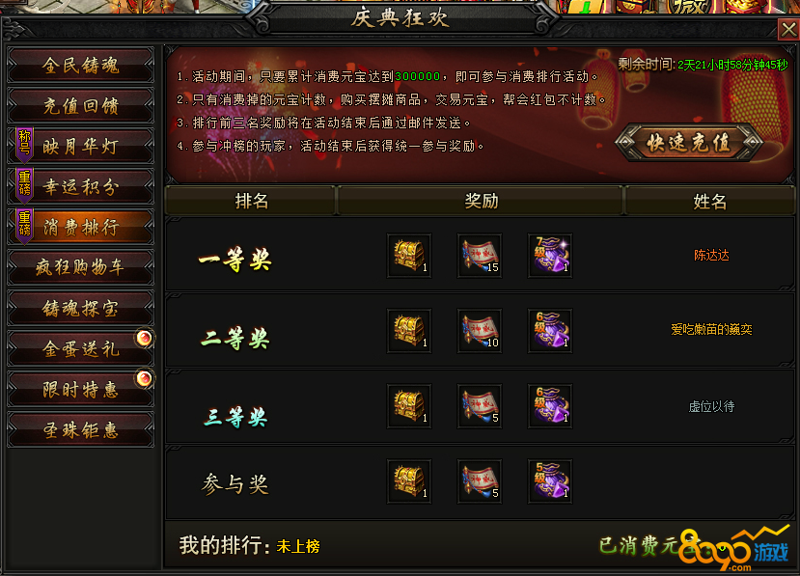Click the 快速充值 recharge button

coord(689,143)
